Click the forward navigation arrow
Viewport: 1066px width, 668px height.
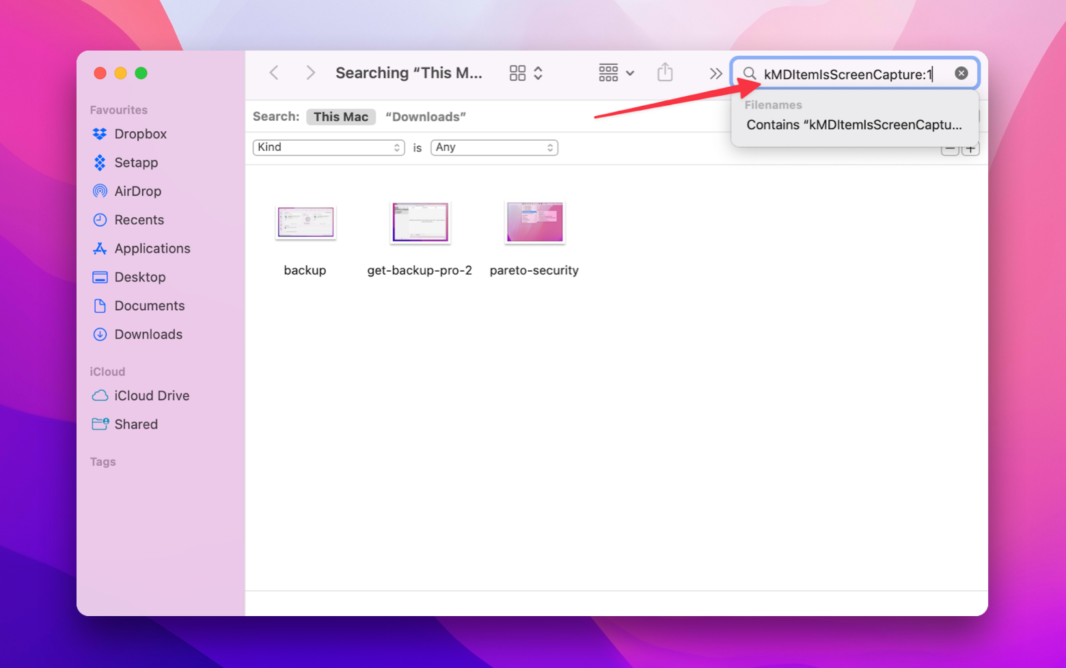pos(310,72)
